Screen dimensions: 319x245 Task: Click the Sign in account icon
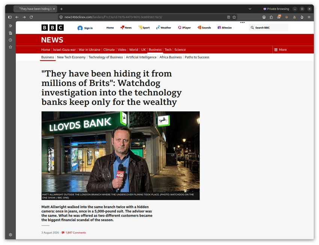[80, 28]
